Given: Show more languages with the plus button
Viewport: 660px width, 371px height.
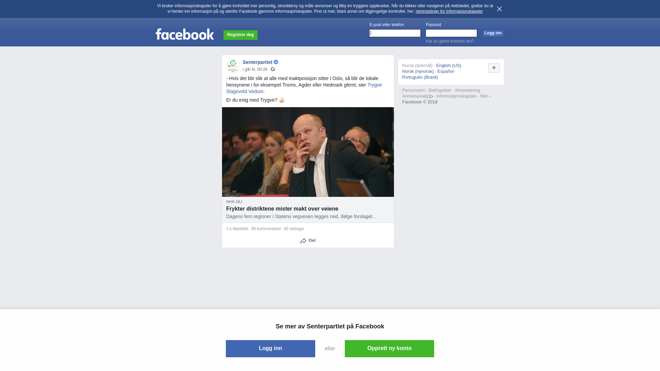Looking at the screenshot, I should click(x=494, y=68).
